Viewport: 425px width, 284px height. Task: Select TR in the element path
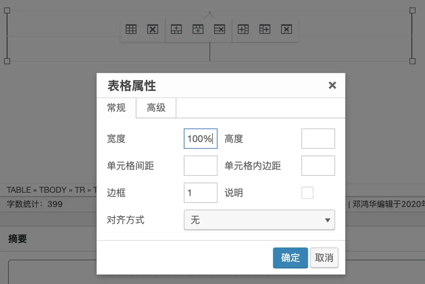point(80,190)
